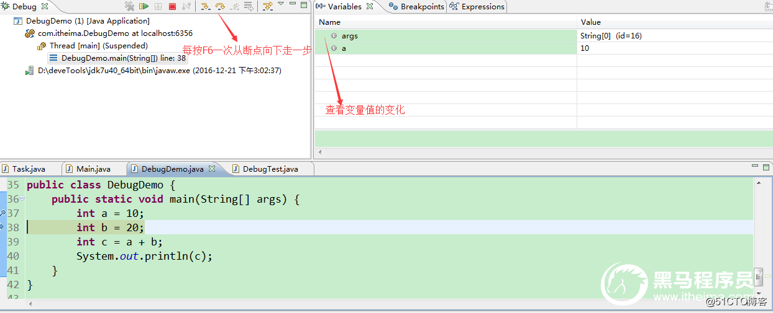Screen dimensions: 773x313
Task: Click editor vertical scrollbar up arrow
Action: [x=758, y=183]
